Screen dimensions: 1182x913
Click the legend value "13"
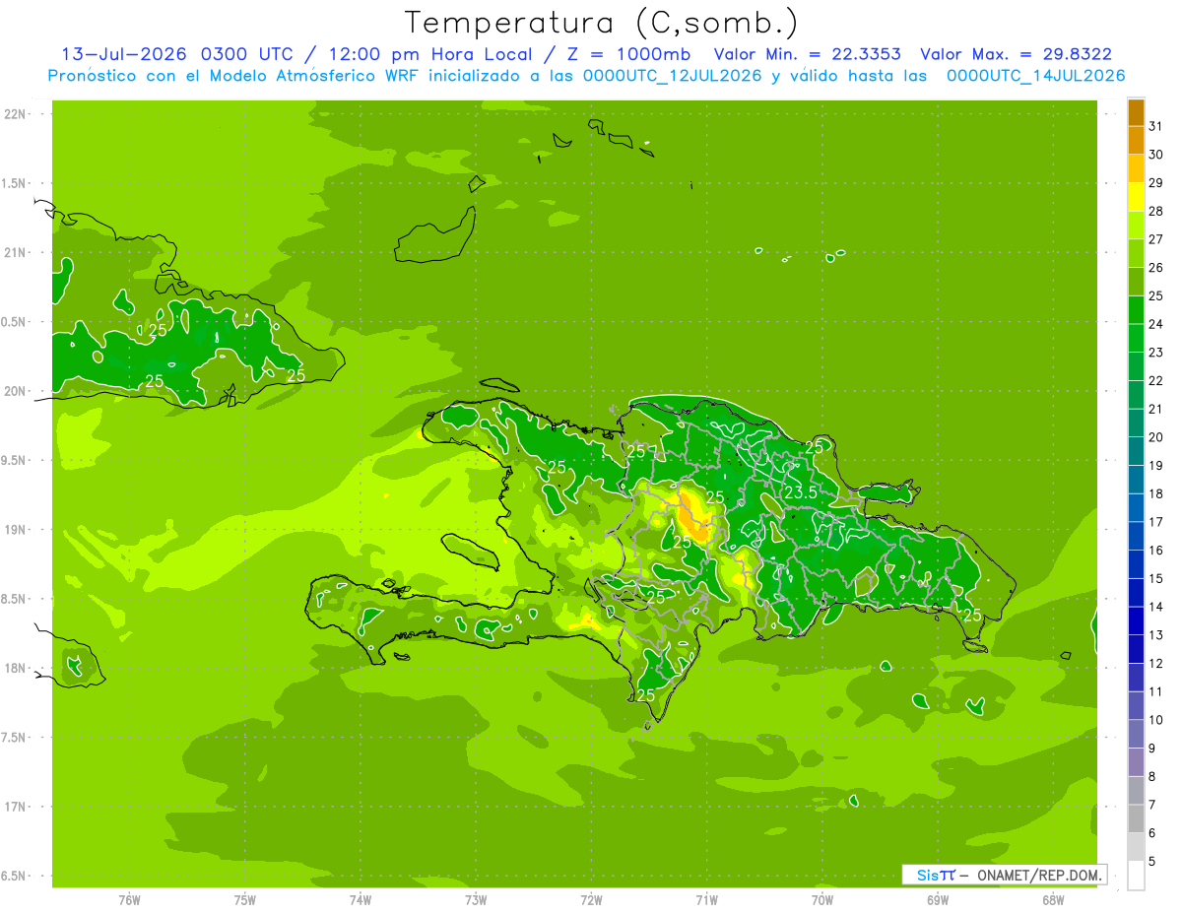pyautogui.click(x=1156, y=635)
